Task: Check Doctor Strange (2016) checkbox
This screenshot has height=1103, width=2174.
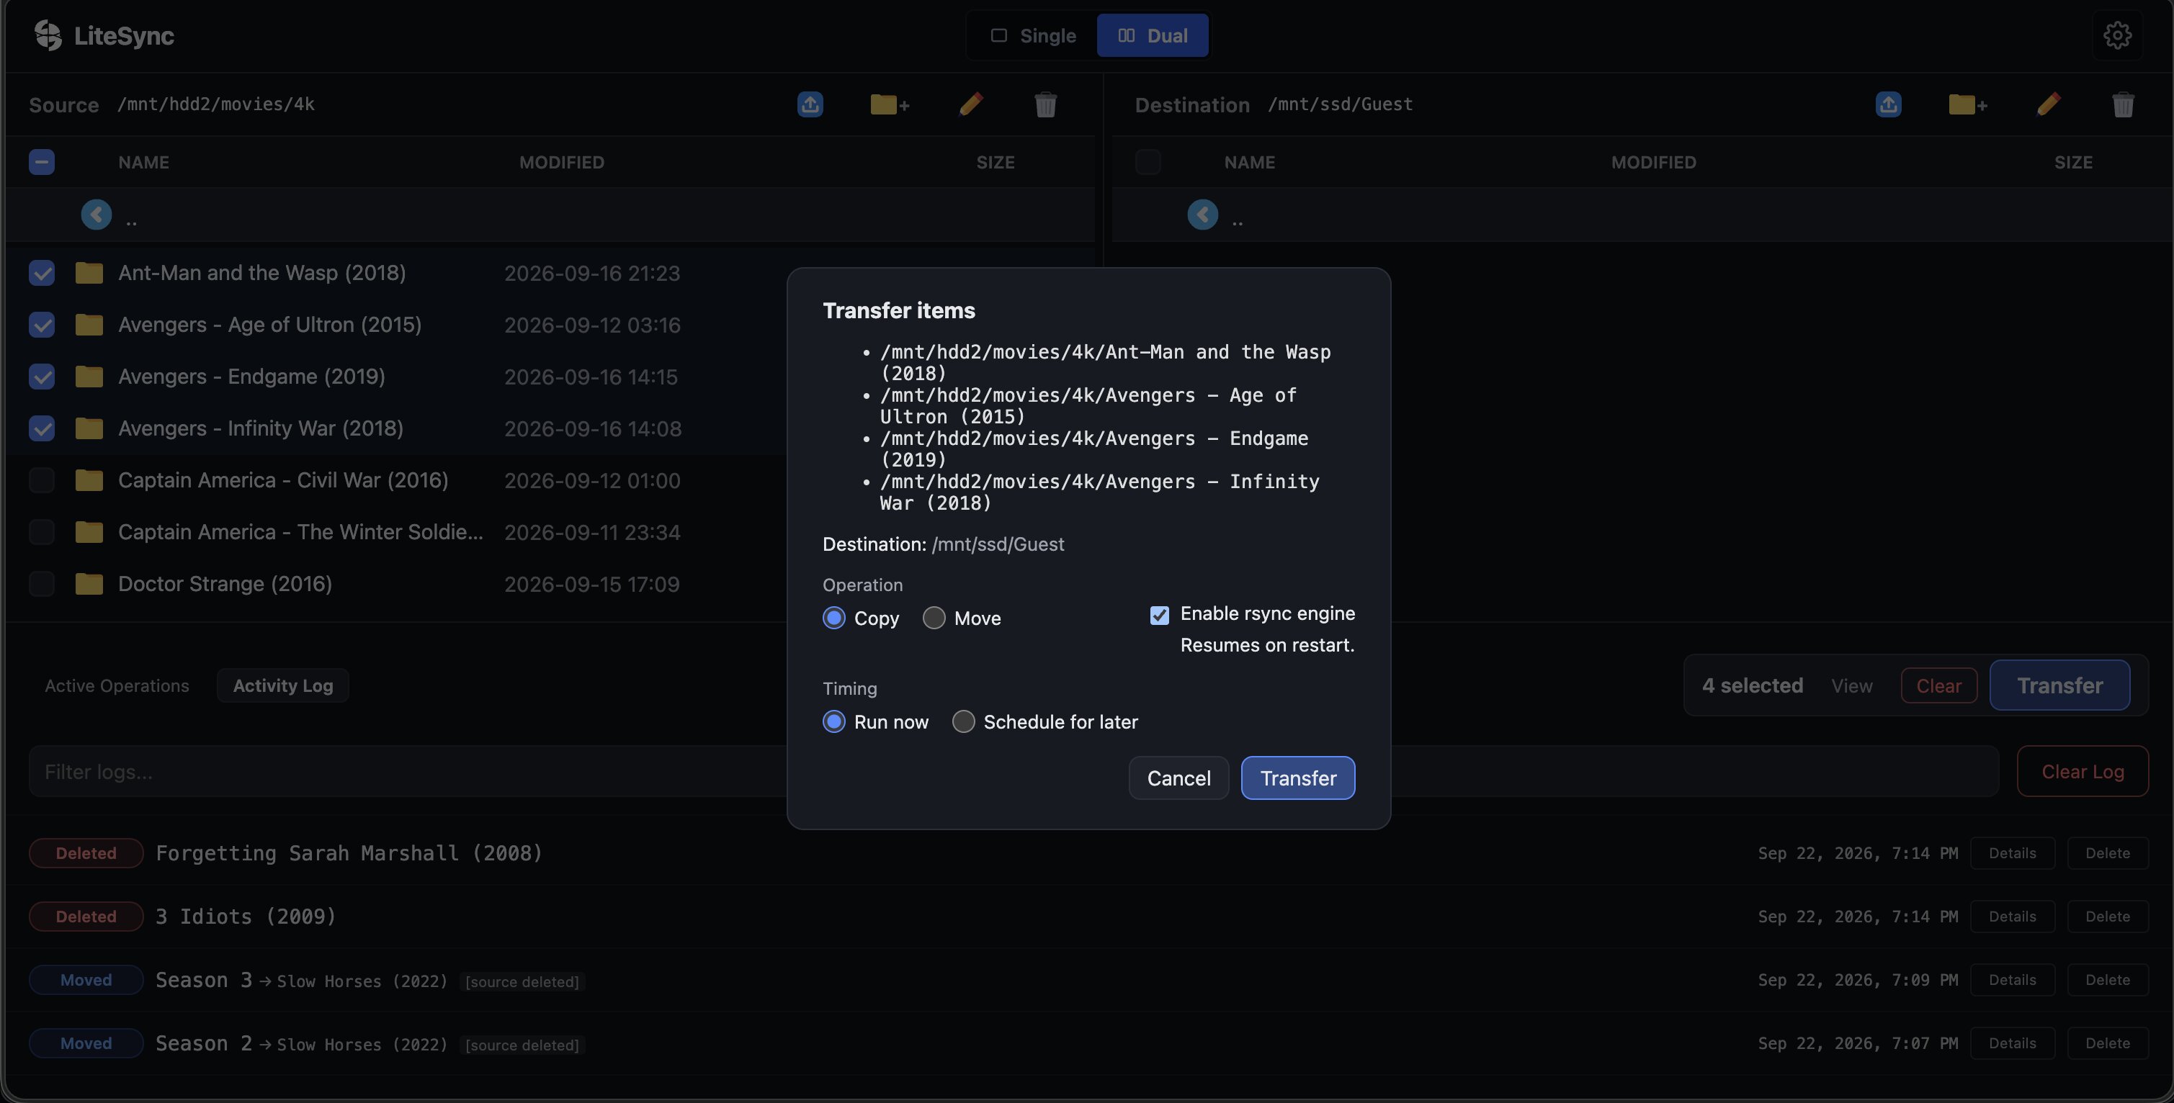Action: point(41,585)
